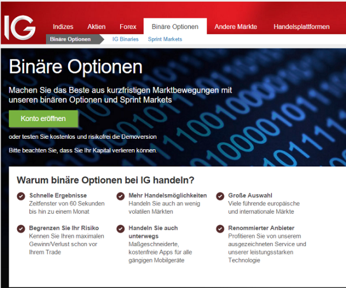Select the Binäre Optionen tab

click(x=175, y=26)
